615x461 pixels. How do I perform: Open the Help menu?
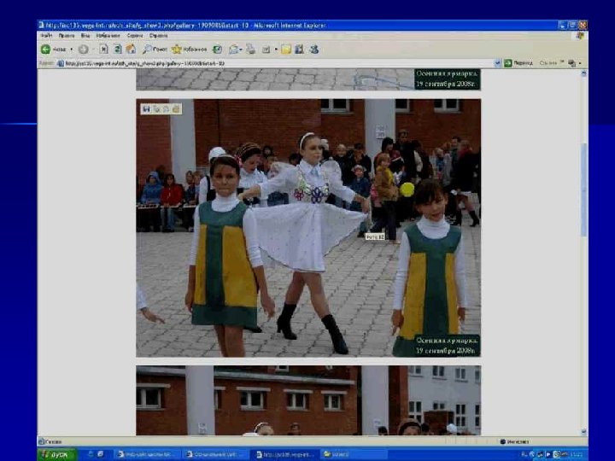coord(159,36)
